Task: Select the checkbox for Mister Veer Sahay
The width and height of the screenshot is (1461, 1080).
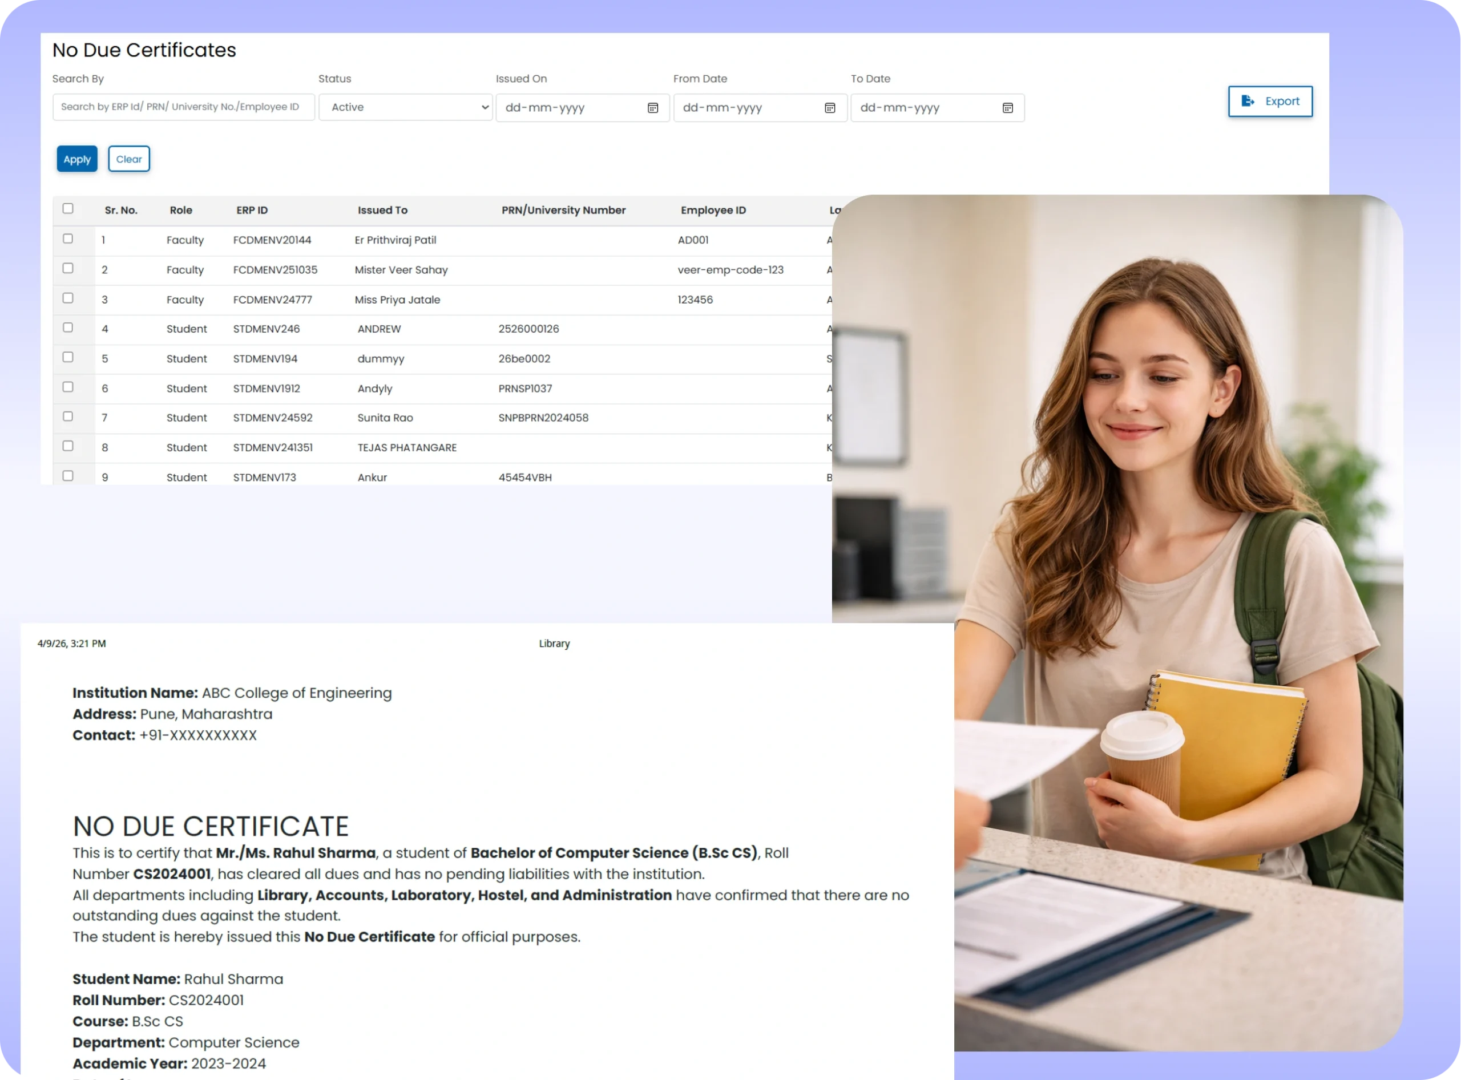Action: 68,268
